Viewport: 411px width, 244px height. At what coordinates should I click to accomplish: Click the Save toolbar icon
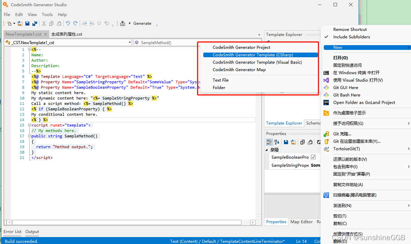(27, 24)
